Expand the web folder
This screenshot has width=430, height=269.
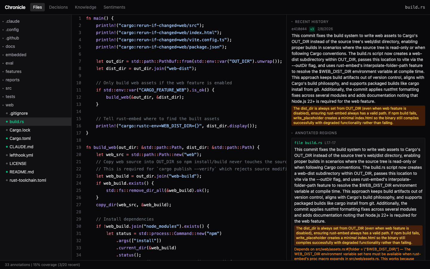[x=36, y=105]
